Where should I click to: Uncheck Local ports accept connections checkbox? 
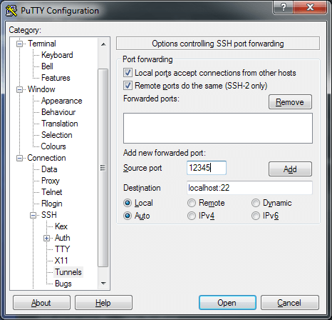(128, 73)
